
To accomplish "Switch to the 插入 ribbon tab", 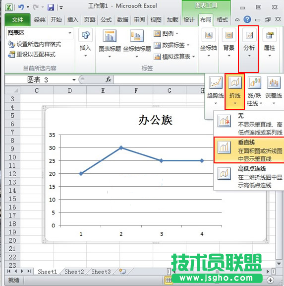I will (x=73, y=19).
